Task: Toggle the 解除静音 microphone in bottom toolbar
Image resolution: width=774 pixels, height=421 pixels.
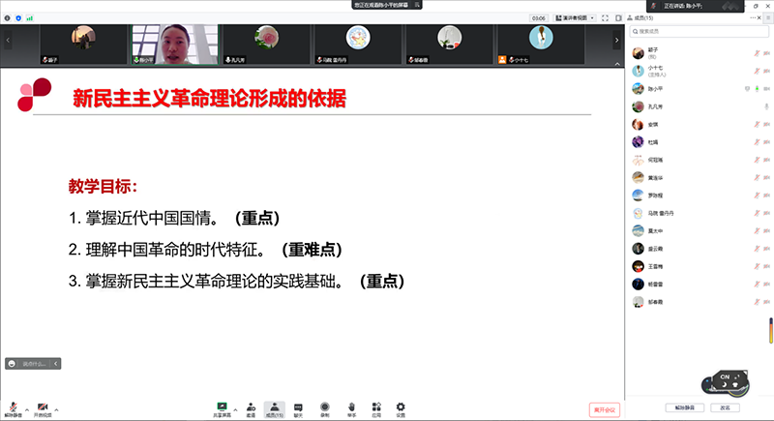Action: [x=14, y=406]
